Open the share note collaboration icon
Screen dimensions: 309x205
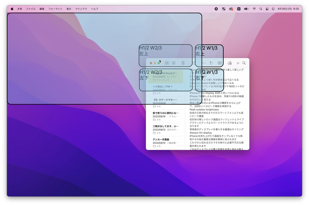pos(229,63)
